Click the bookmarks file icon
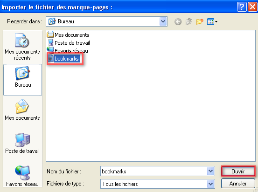This screenshot has width=258, height=192. [x=50, y=58]
